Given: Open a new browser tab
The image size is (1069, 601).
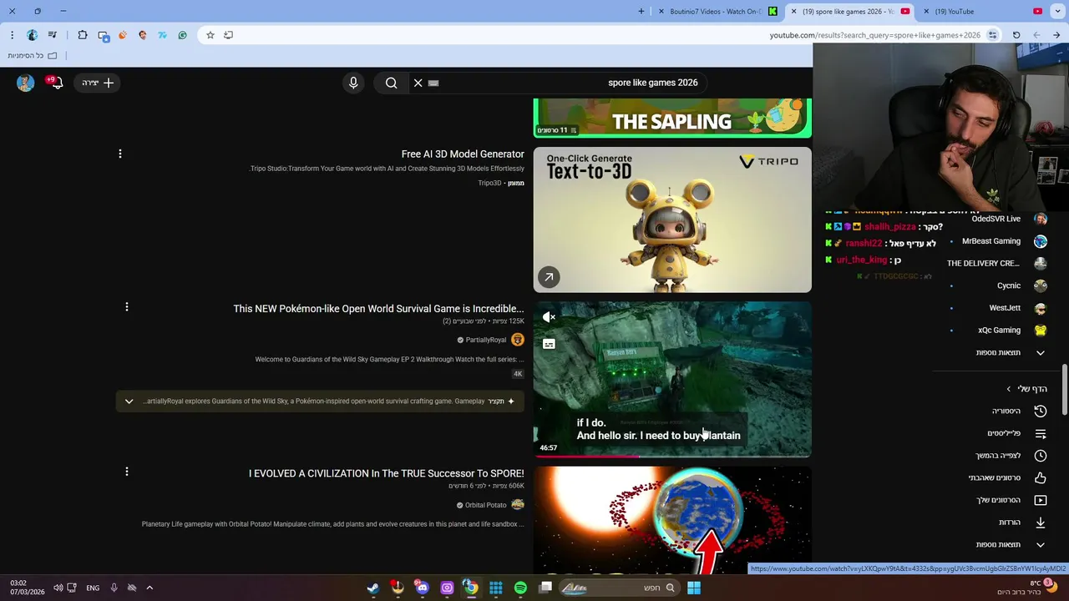Looking at the screenshot, I should 641,12.
